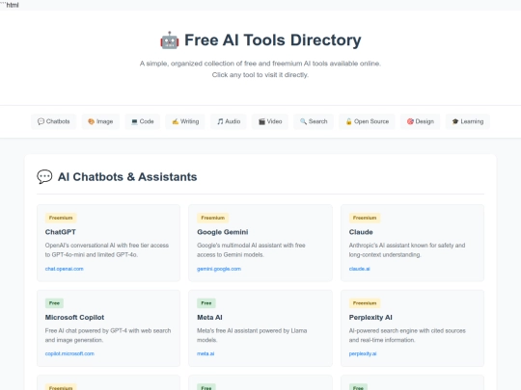This screenshot has height=390, width=521.
Task: Click Meta AI's description about Llama models
Action: pos(252,335)
